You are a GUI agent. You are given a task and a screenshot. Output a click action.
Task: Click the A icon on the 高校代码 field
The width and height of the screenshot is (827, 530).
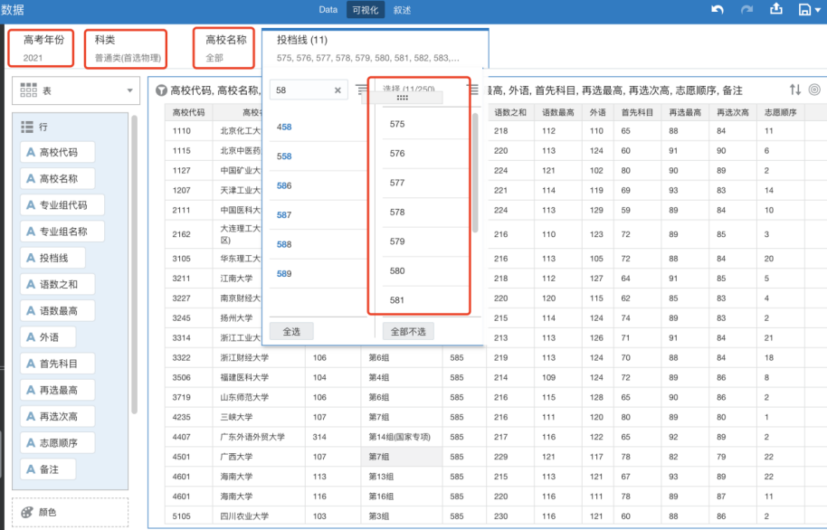pyautogui.click(x=31, y=153)
